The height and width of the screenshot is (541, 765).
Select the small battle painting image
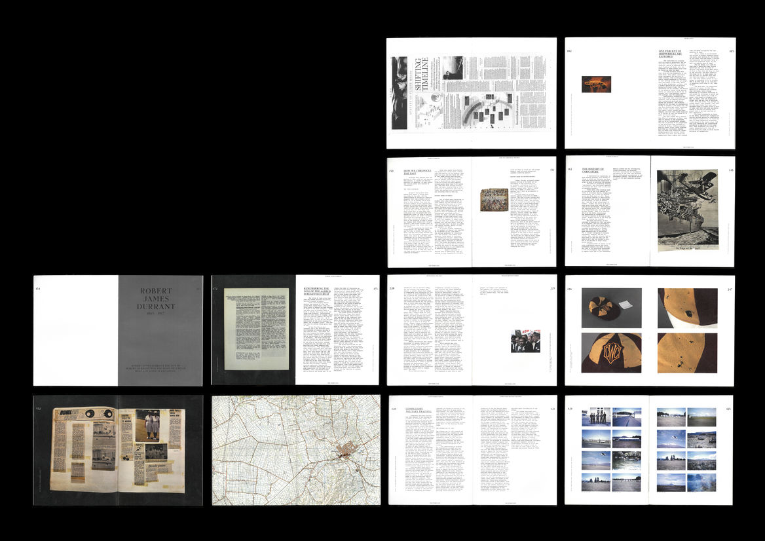493,199
